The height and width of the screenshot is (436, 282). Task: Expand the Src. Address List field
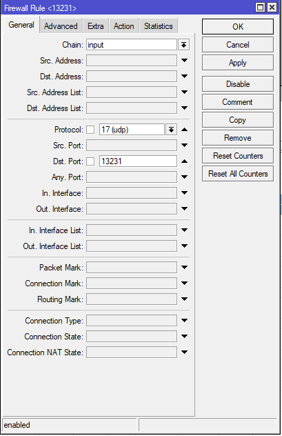pyautogui.click(x=185, y=92)
